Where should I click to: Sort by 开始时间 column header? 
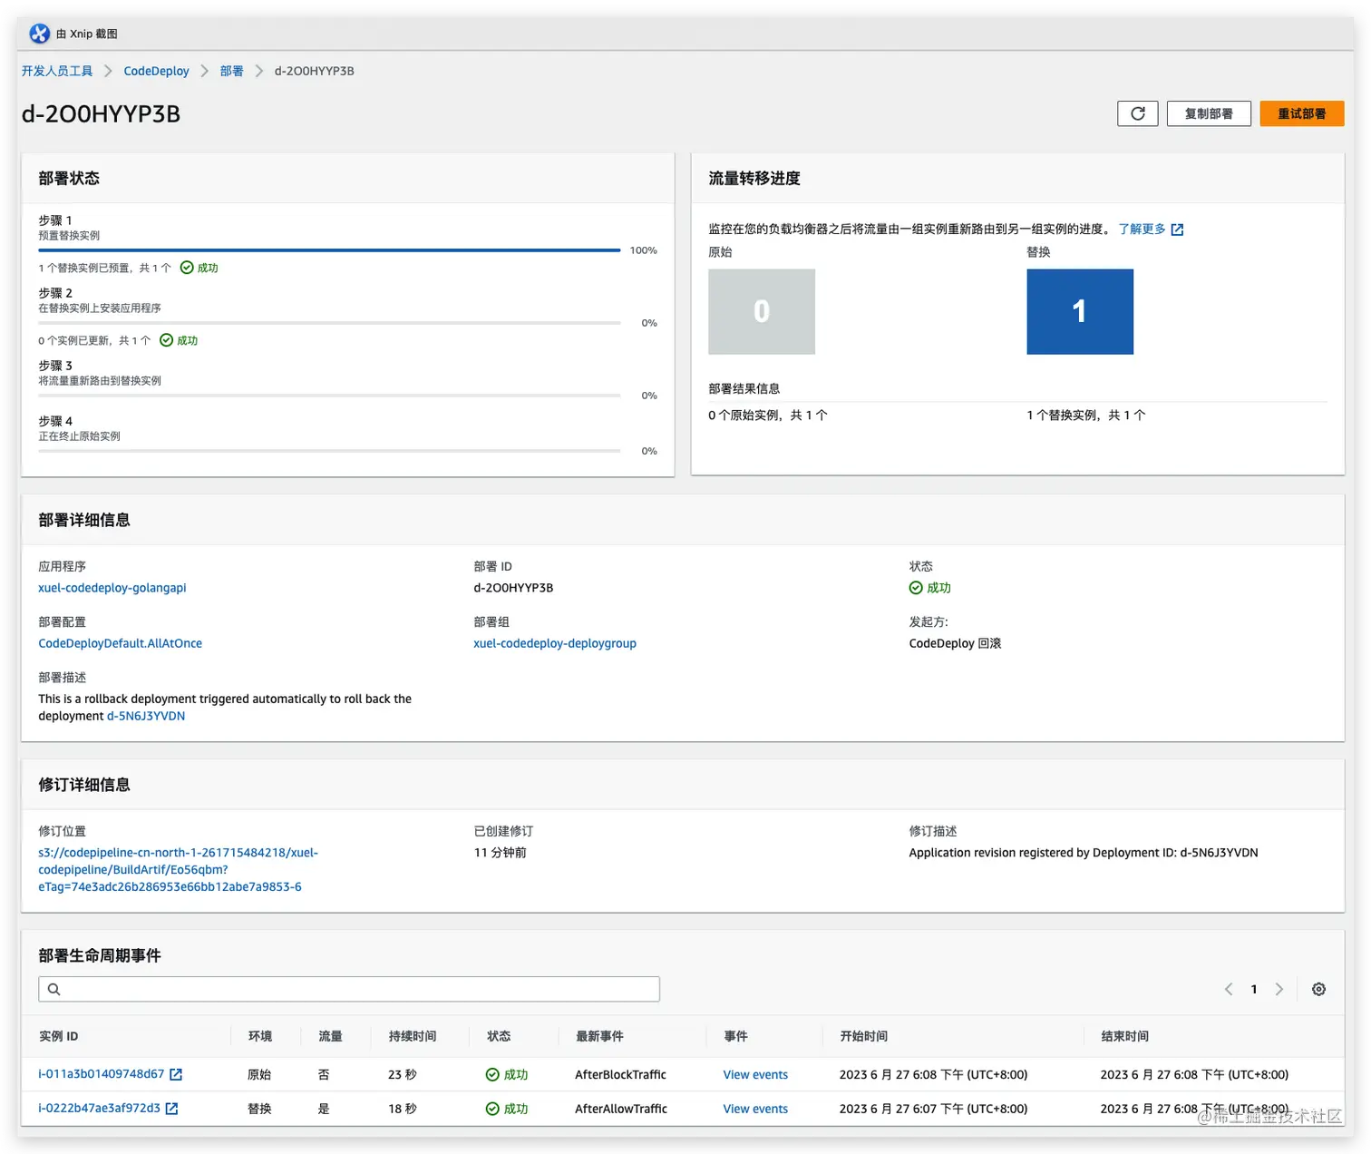coord(863,1036)
